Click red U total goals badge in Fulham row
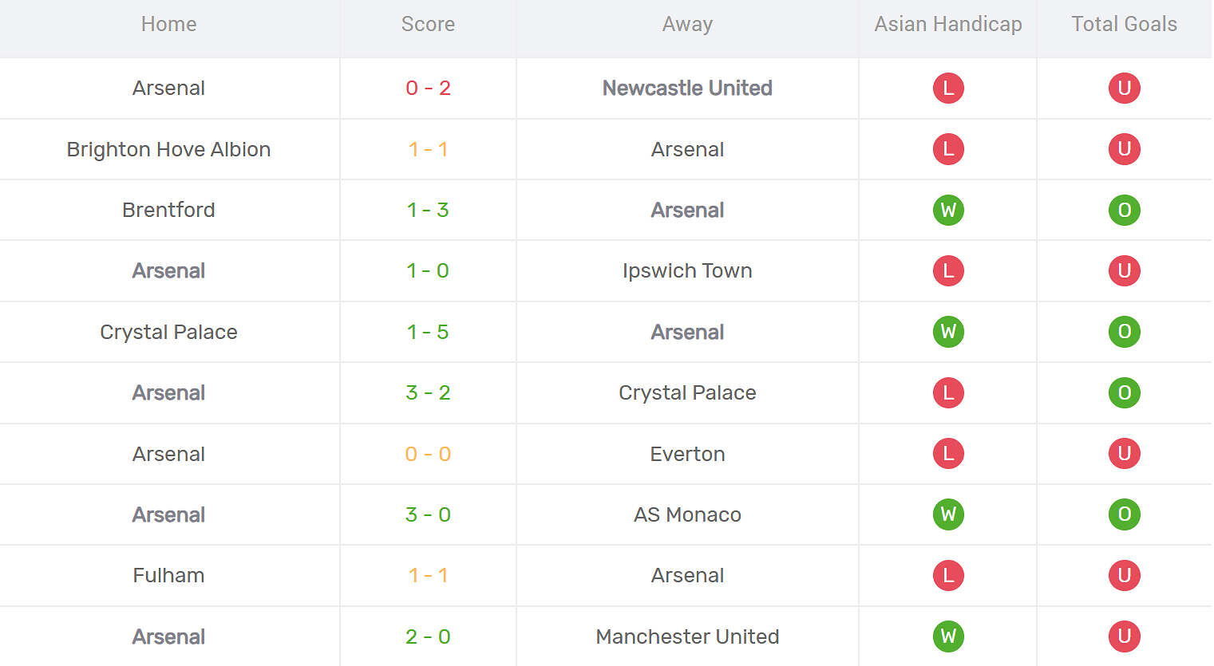Viewport: 1214px width, 666px height. (1124, 575)
